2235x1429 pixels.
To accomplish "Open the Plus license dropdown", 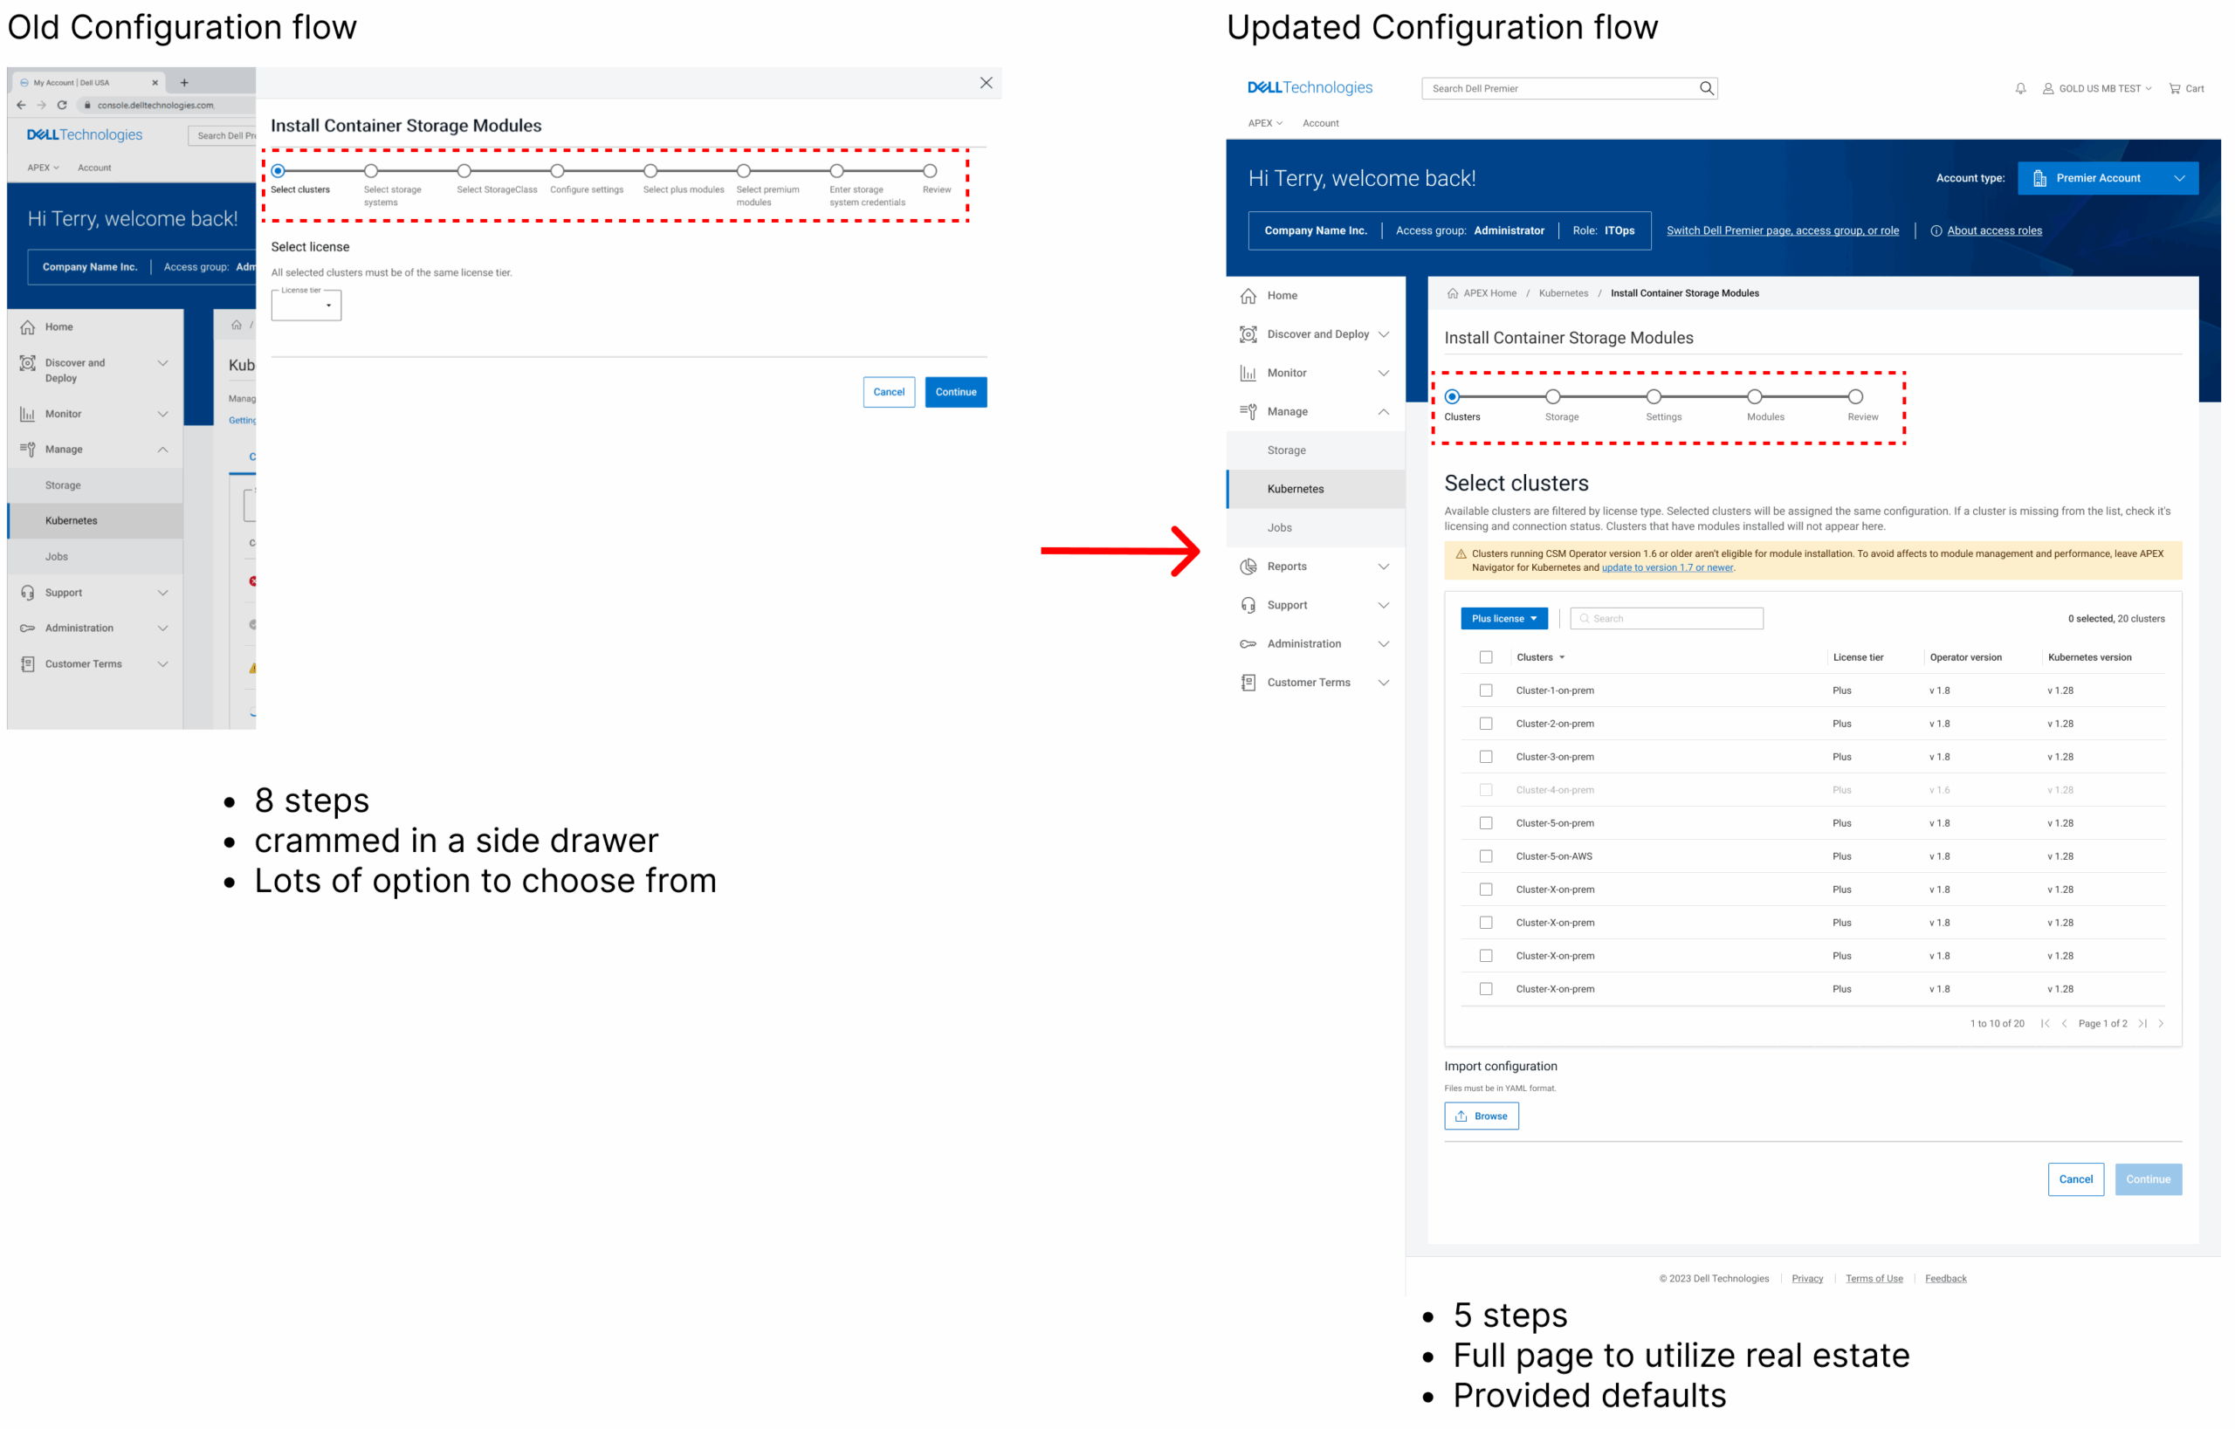I will 1503,619.
